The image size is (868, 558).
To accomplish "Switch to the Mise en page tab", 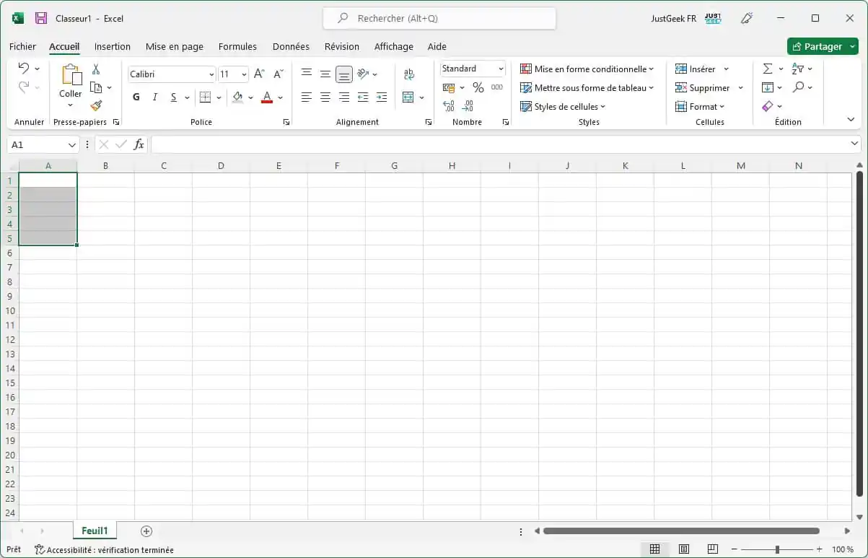I will [175, 46].
